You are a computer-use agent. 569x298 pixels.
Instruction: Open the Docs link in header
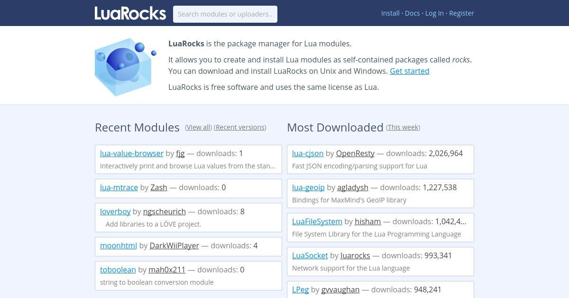pos(413,13)
